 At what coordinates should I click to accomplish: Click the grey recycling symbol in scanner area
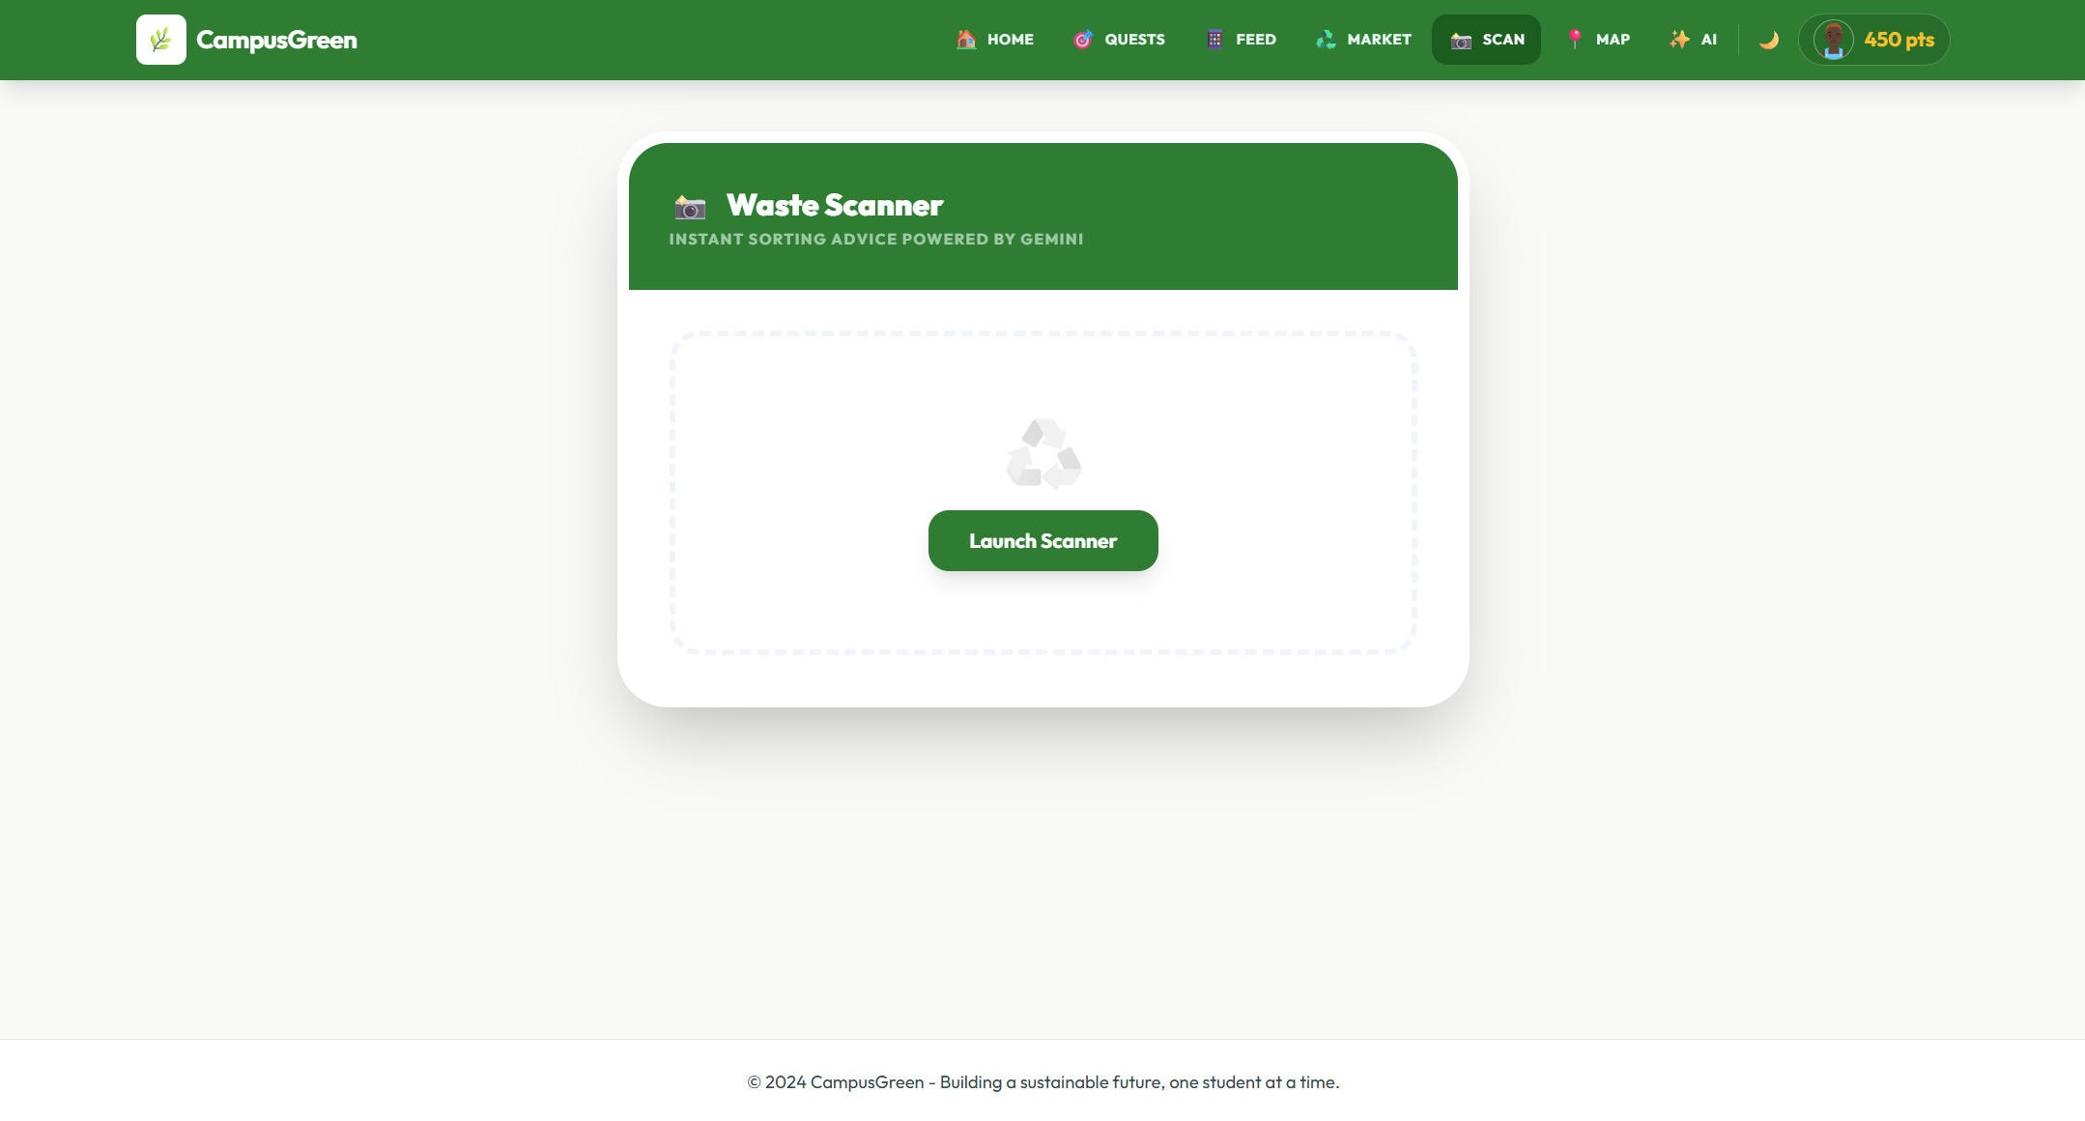point(1043,453)
